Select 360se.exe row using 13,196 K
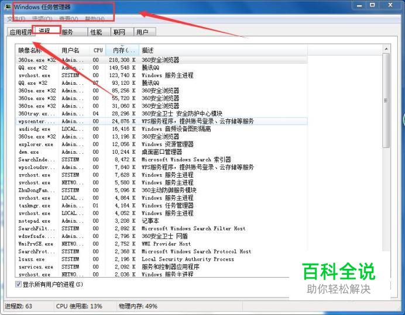The image size is (405, 315). tap(162, 137)
